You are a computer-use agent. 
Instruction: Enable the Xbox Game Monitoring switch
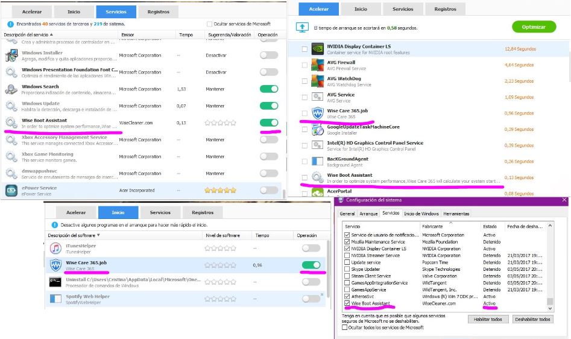(269, 156)
